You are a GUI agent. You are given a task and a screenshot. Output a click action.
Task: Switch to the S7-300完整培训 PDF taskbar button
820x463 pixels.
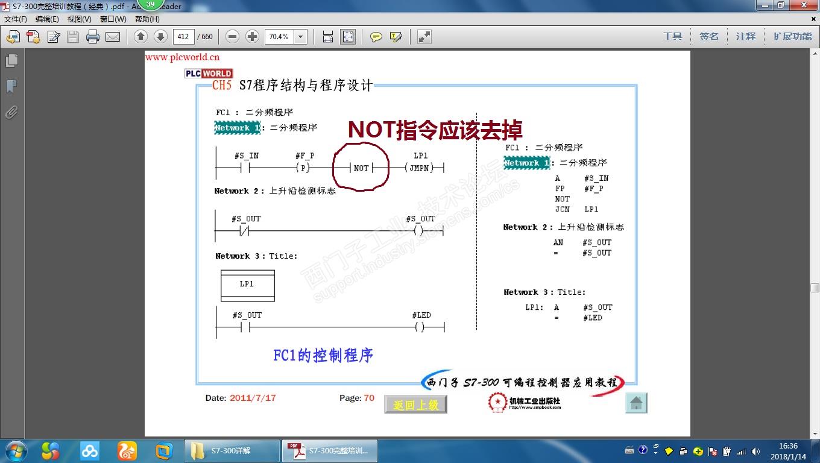click(330, 451)
